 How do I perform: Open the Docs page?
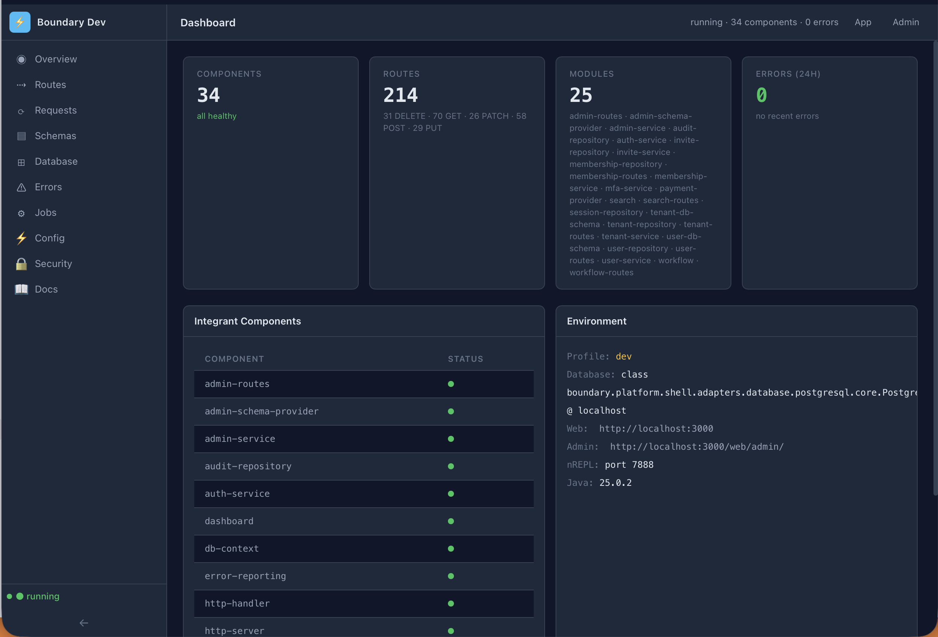(x=84, y=290)
